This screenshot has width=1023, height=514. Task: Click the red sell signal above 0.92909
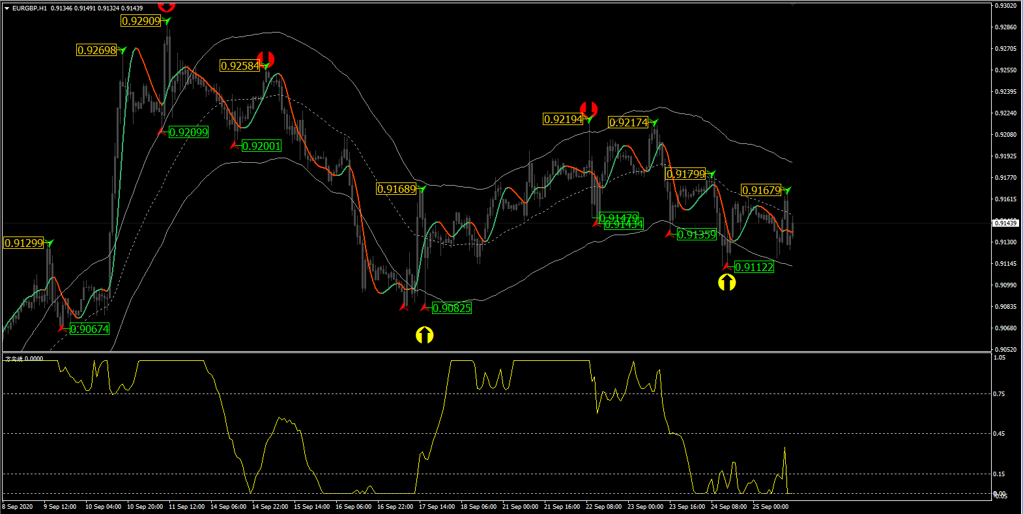coord(167,7)
